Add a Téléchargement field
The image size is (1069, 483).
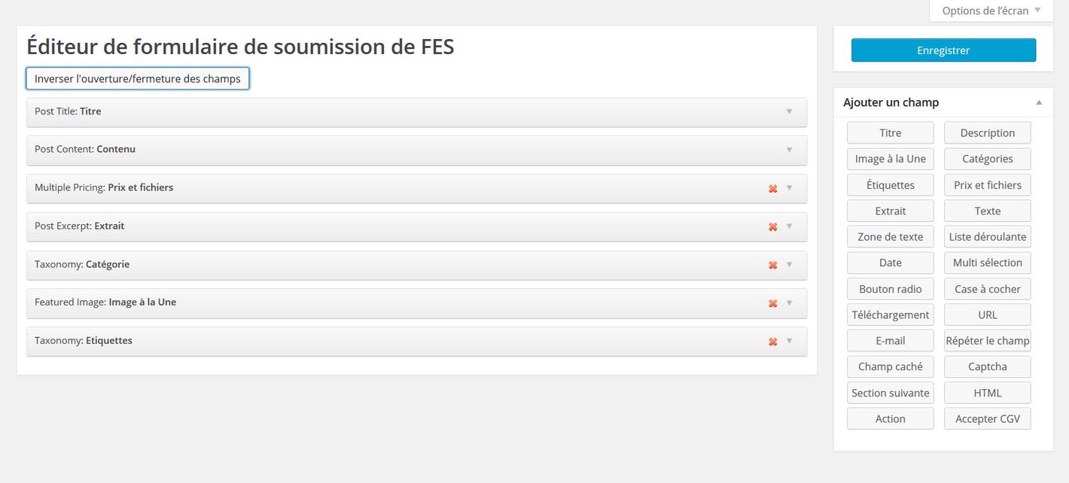point(890,315)
